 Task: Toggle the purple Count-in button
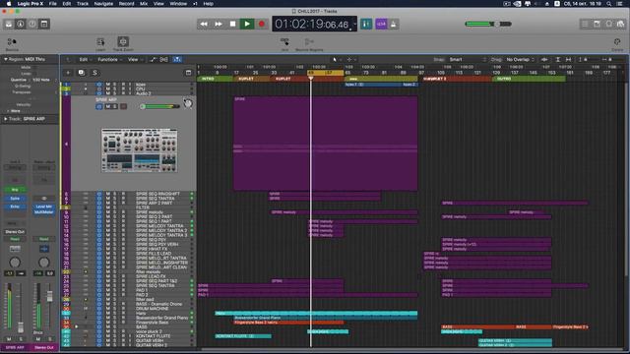coord(381,24)
